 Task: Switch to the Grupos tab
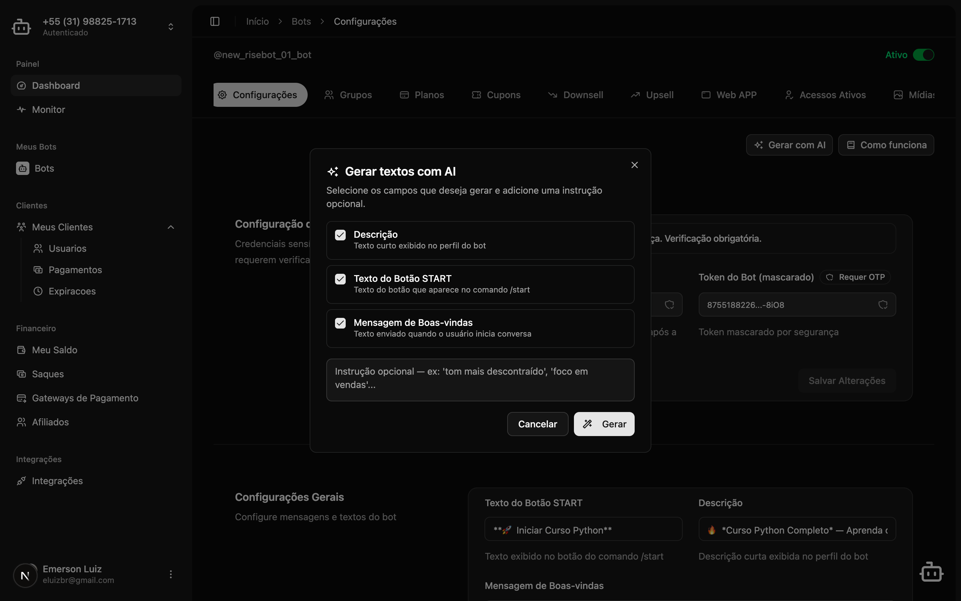[x=348, y=95]
